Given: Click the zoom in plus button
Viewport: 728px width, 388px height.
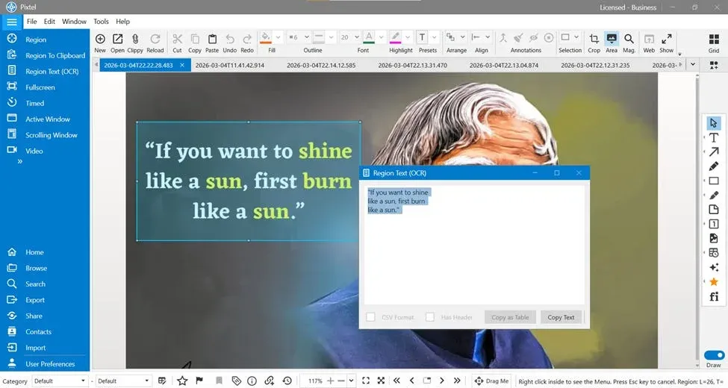Looking at the screenshot, I should pyautogui.click(x=330, y=381).
